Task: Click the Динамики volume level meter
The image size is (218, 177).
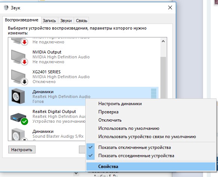Action: (154, 94)
